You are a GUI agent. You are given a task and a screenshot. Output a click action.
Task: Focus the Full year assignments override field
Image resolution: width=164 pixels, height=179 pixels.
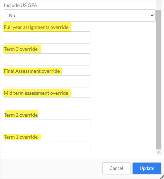click(x=47, y=37)
